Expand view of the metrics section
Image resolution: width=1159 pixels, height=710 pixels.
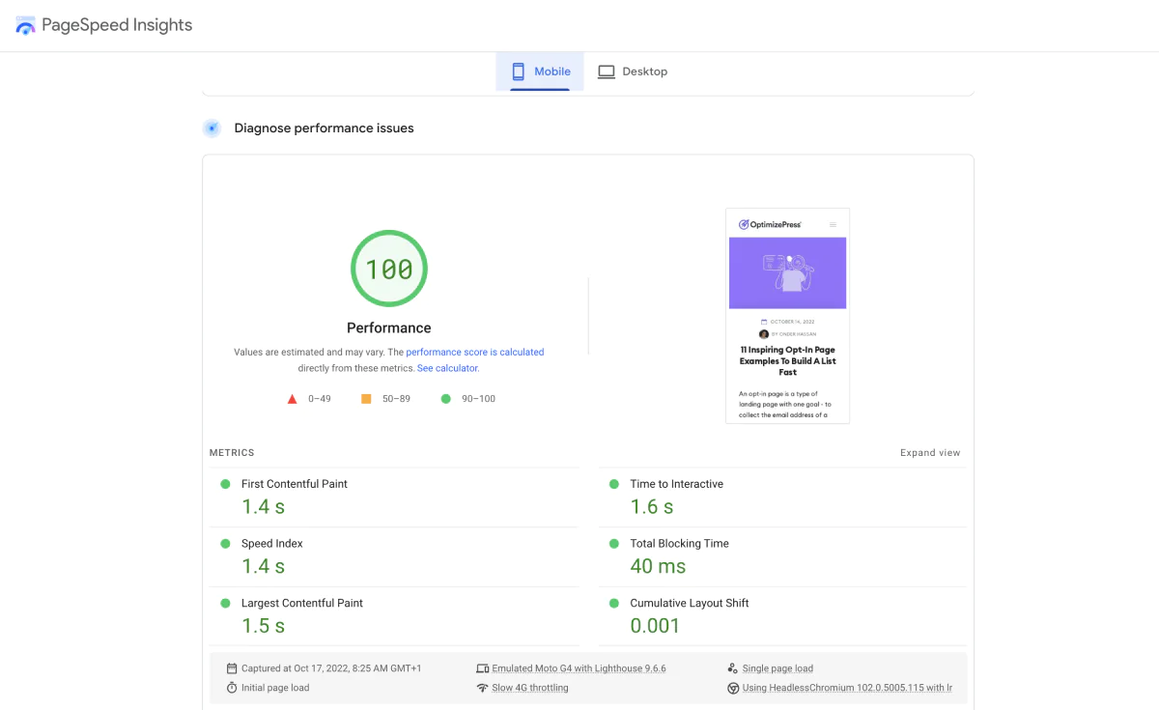(x=930, y=452)
